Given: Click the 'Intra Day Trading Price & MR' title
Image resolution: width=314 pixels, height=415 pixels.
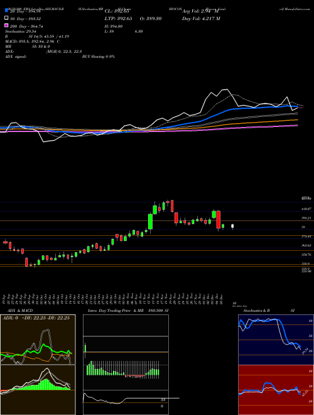Looking at the screenshot, I should (116, 311).
